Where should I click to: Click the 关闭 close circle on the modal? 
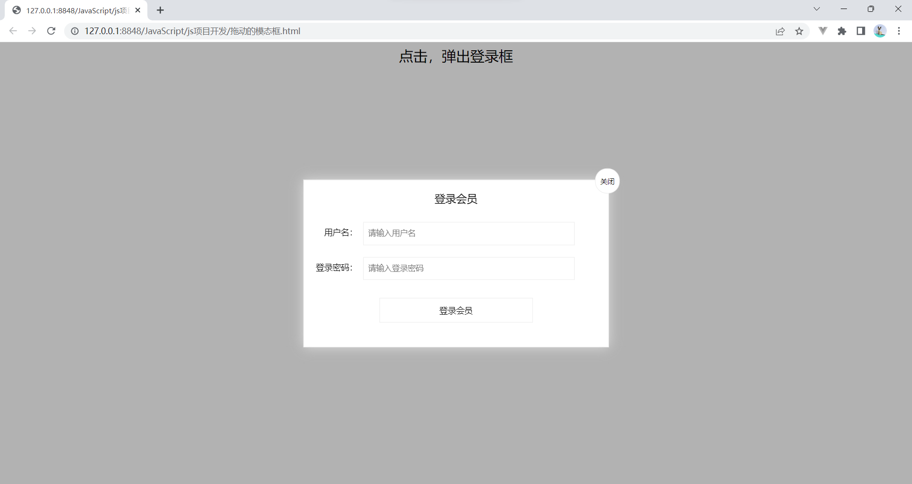point(607,181)
